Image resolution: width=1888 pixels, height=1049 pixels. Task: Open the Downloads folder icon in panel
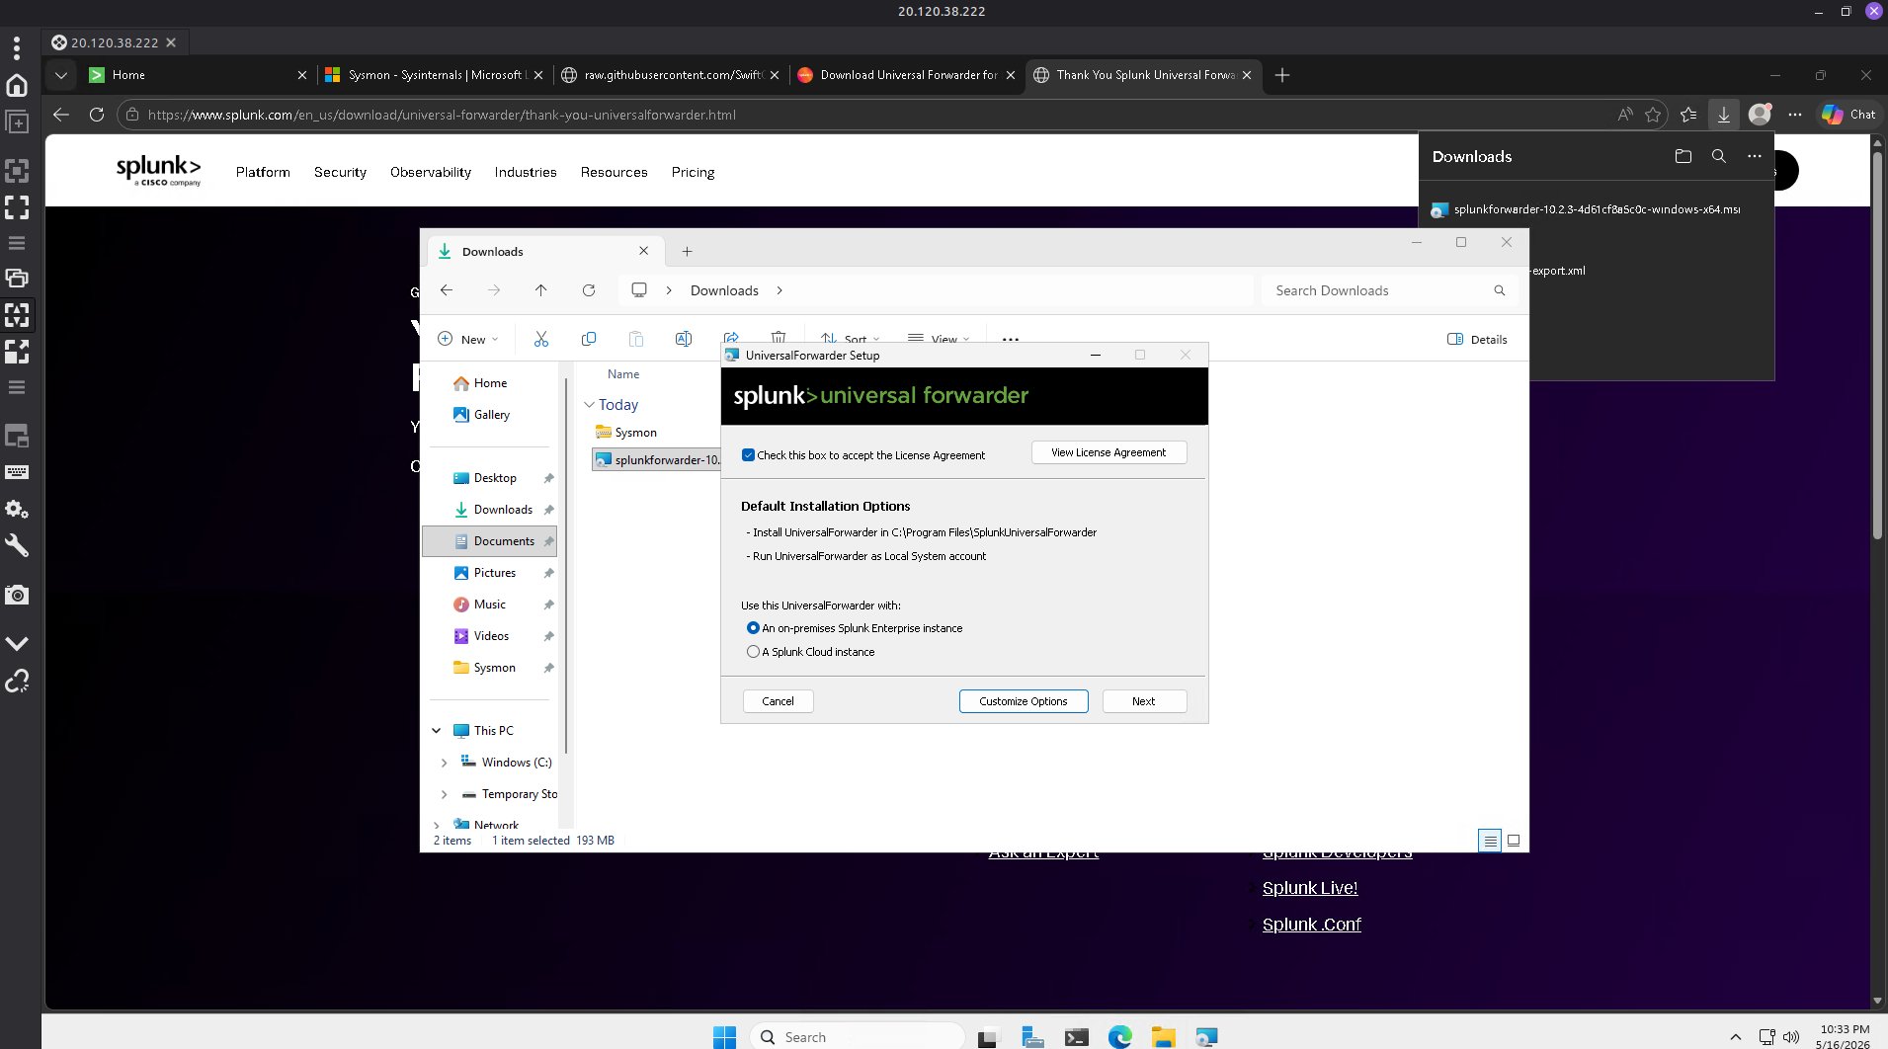pos(1683,156)
